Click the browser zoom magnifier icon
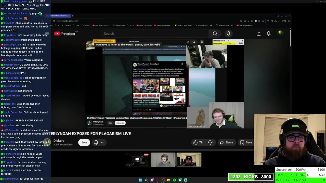Viewport: 326px width, 183px height. (241, 21)
